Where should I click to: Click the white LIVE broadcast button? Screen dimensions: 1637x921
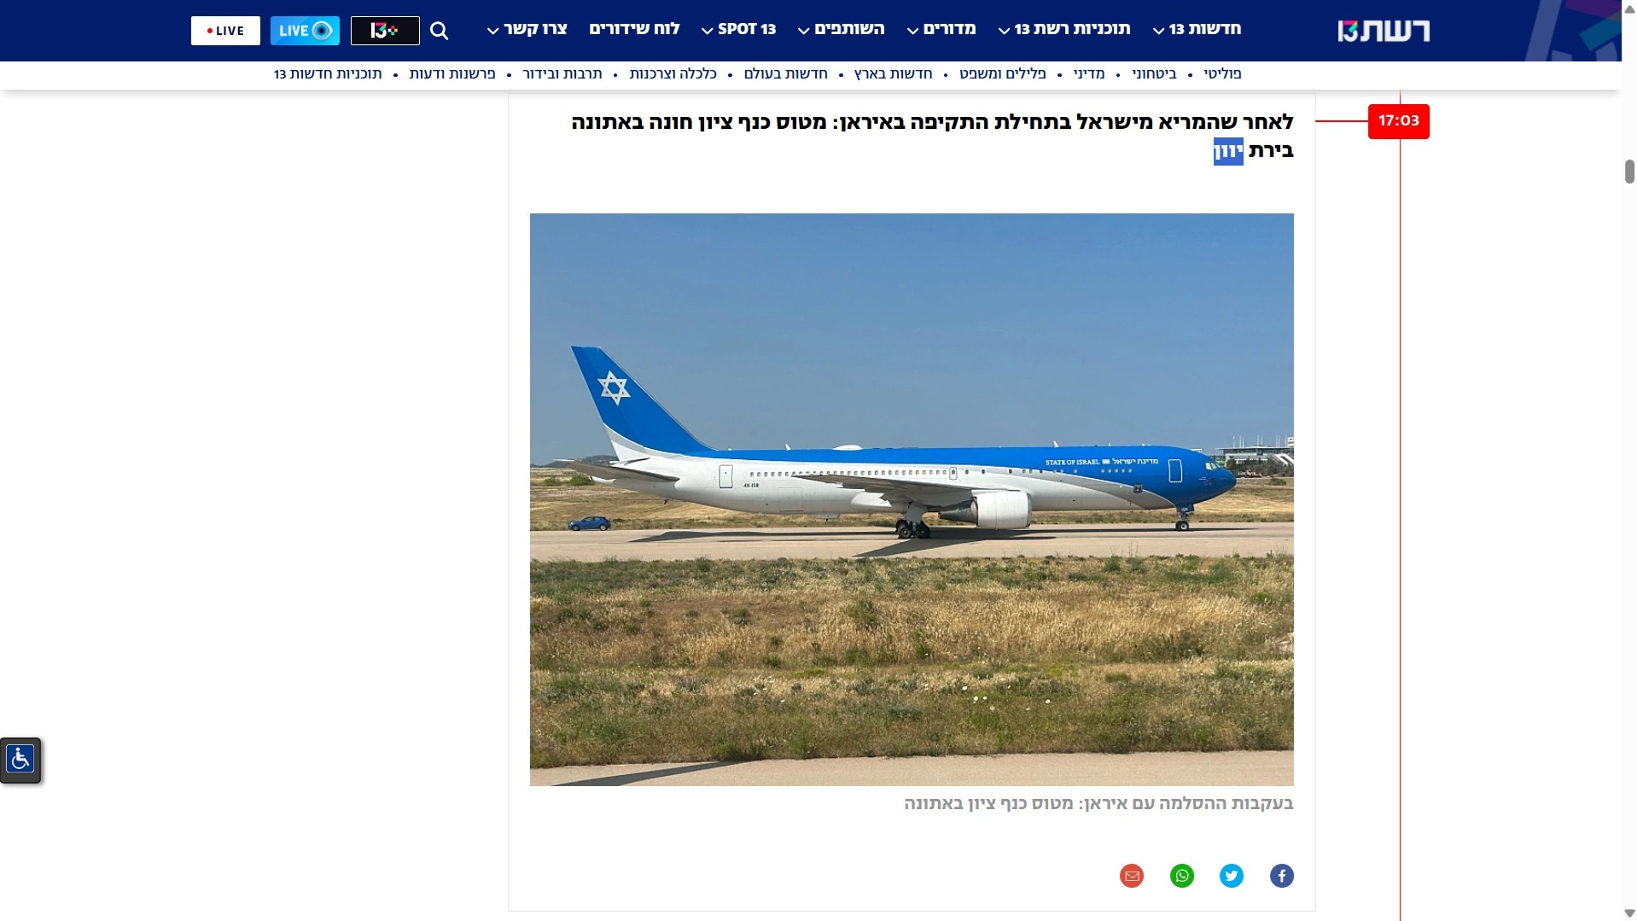pyautogui.click(x=225, y=31)
